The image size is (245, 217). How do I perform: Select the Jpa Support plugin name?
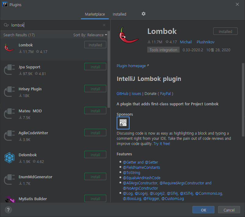tap(29, 67)
